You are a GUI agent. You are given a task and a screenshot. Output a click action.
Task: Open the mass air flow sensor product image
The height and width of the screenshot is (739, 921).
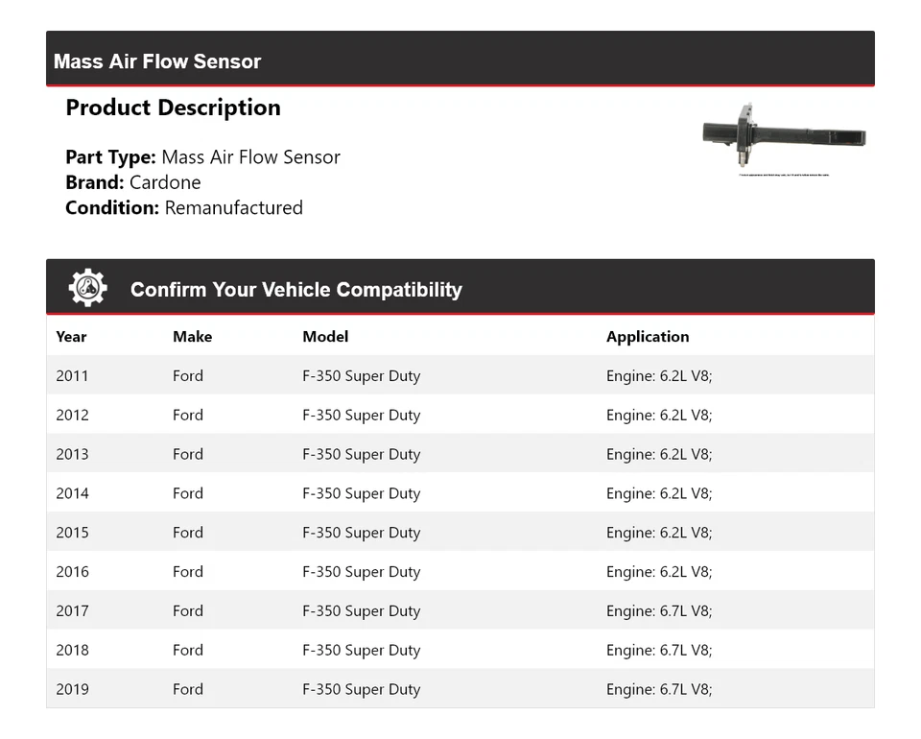784,137
